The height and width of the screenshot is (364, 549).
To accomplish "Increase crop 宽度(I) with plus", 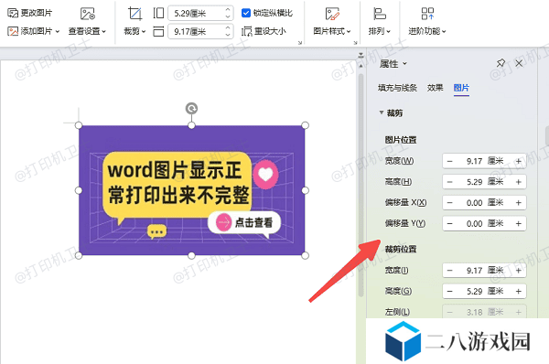I will [519, 271].
